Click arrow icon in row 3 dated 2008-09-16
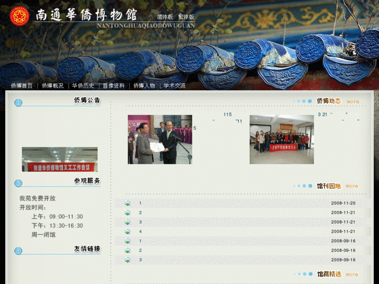 click(127, 260)
